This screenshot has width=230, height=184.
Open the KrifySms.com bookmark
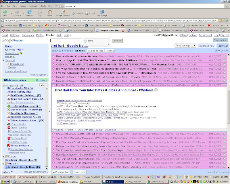(x=216, y=25)
